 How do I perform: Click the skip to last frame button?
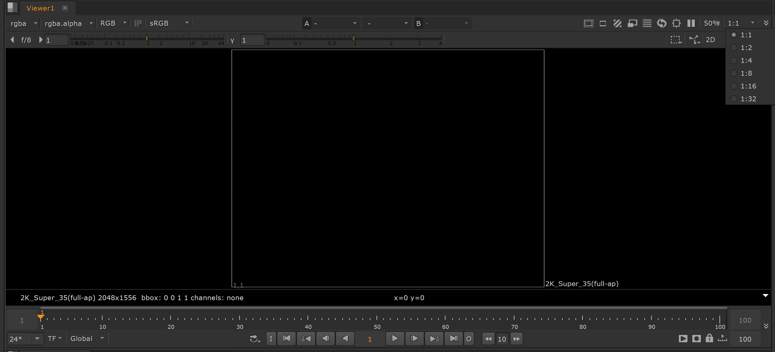(453, 339)
